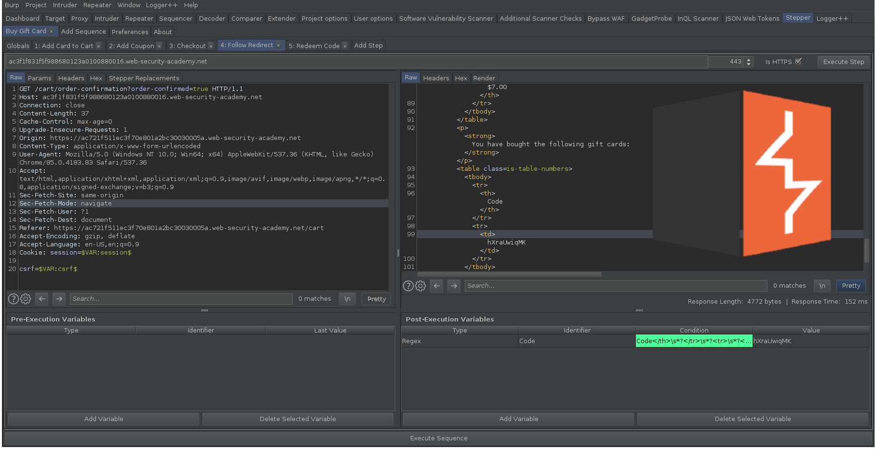Click Add Variable under Pre-Execution Variables

pos(104,419)
